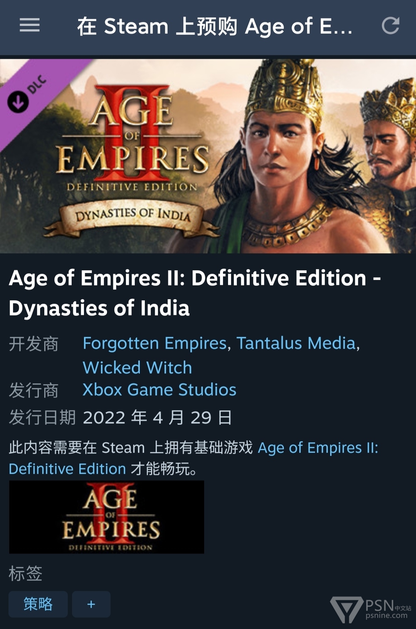416x629 pixels.
Task: Click the 开发商 label
Action: pos(34,344)
